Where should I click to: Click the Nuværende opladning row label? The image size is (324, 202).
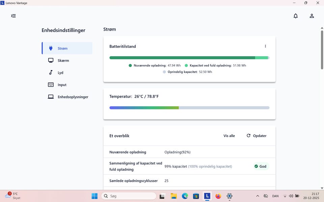(x=128, y=152)
